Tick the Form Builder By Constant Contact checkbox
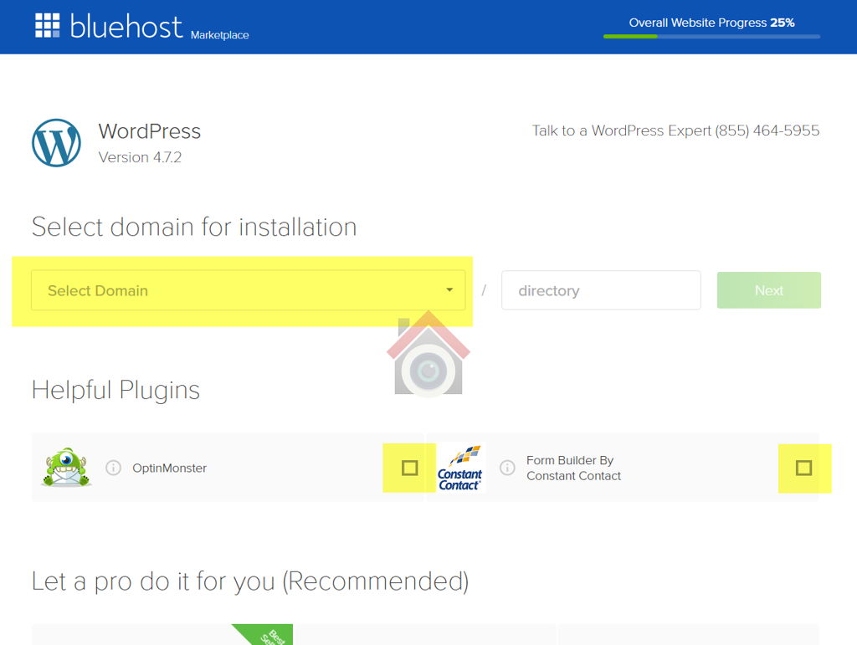This screenshot has height=645, width=857. (803, 468)
